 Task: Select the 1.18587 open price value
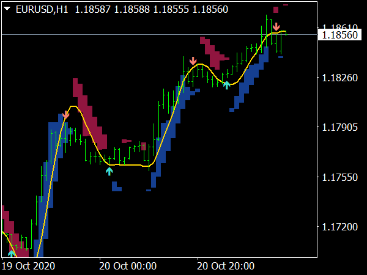tap(93, 10)
